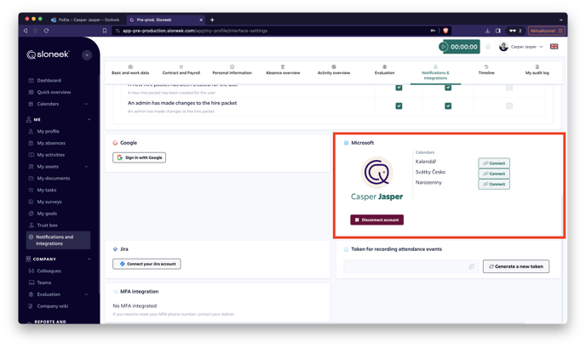Copy the attendance token with the link icon
Viewport: 586px width, 348px height.
pyautogui.click(x=471, y=266)
